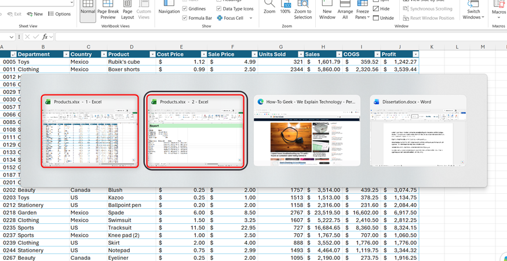Open the Name Box dropdown arrow
The height and width of the screenshot is (261, 507).
[12, 37]
